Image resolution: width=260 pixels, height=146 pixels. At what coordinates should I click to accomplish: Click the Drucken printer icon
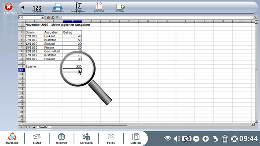point(58,8)
